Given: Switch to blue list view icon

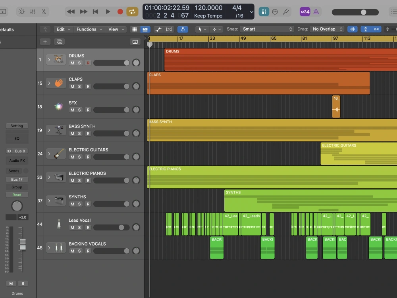Looking at the screenshot, I should [x=145, y=29].
